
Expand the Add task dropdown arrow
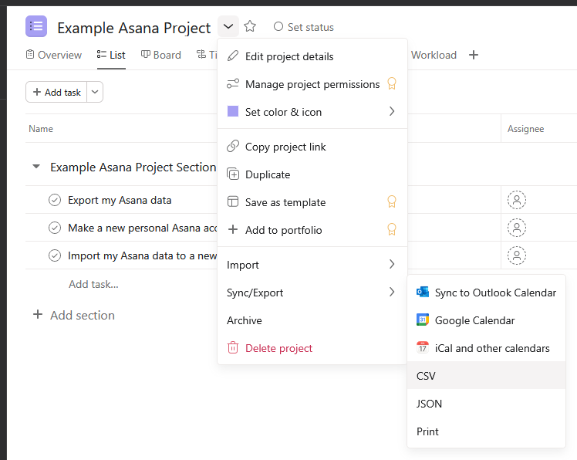[95, 92]
